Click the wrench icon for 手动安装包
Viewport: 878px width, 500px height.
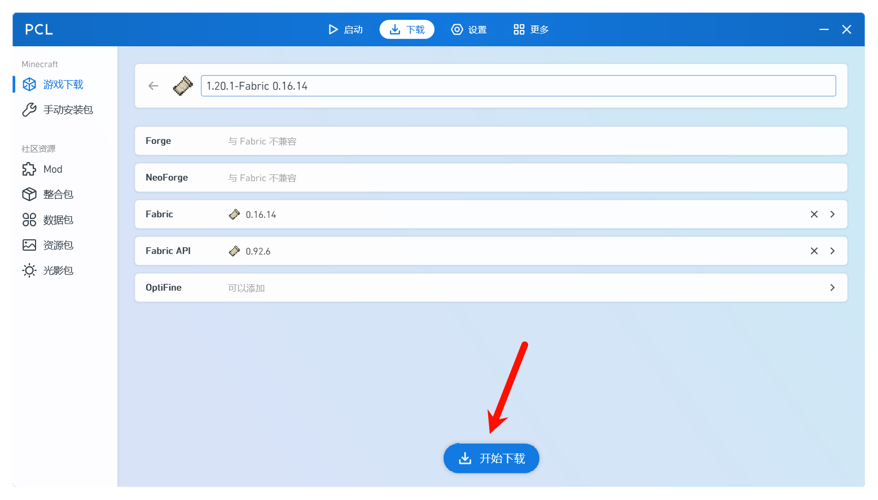pos(29,109)
